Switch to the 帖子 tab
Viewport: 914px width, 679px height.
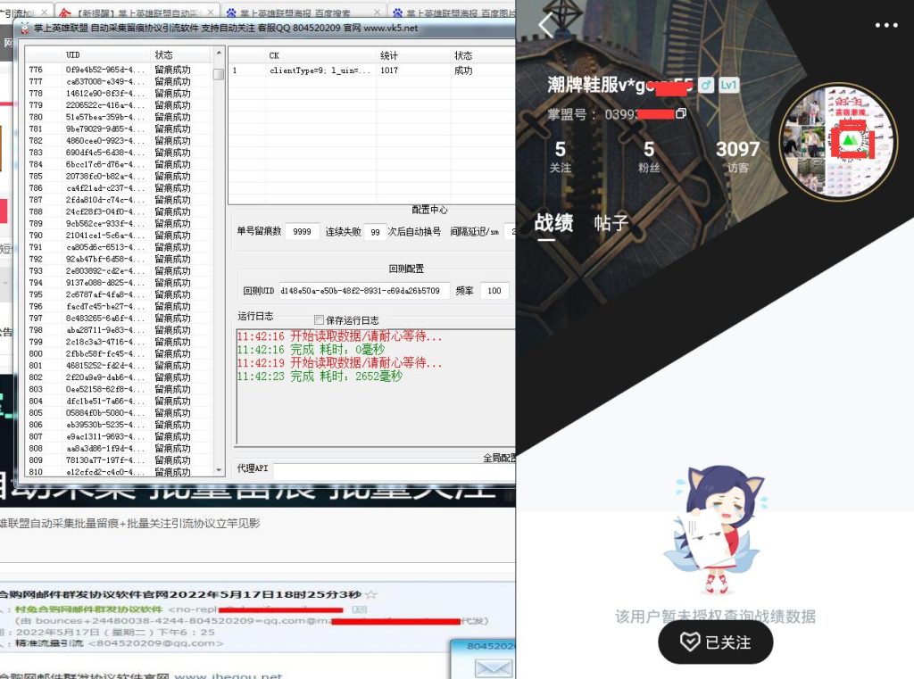pos(612,224)
